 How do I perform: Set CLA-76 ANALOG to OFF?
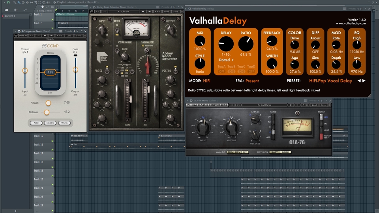pos(245,152)
